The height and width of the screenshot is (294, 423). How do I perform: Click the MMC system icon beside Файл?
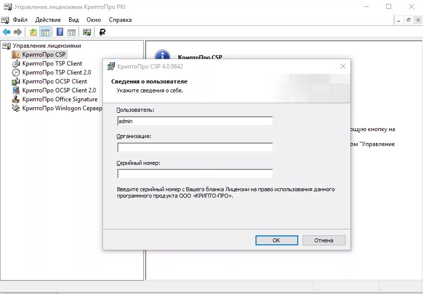tap(5, 20)
